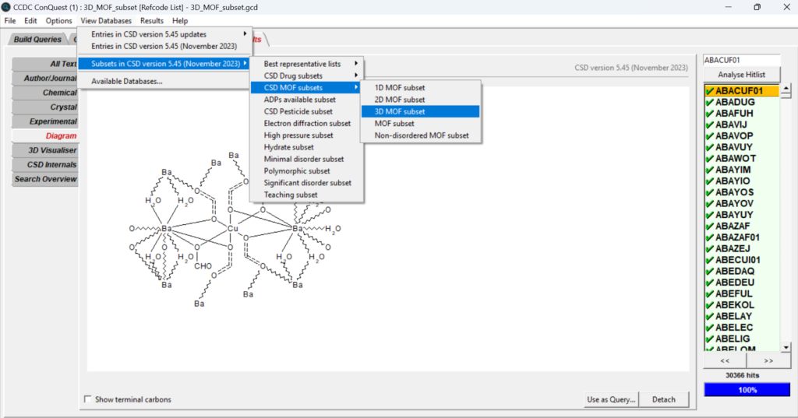This screenshot has height=418, width=798.
Task: Go to next hit with >> button
Action: tap(768, 361)
